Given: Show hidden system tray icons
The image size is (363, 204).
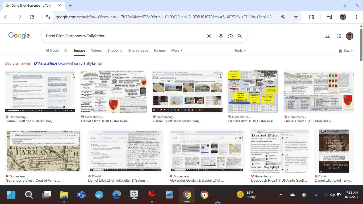Looking at the screenshot, I should tap(281, 195).
